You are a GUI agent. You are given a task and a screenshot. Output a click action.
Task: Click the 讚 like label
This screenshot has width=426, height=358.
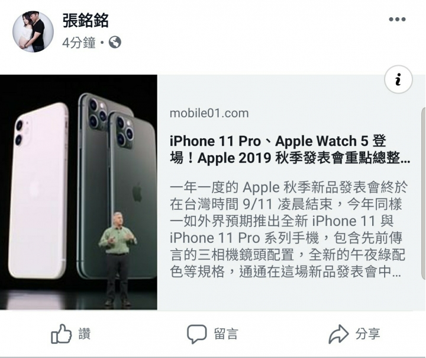[85, 334]
